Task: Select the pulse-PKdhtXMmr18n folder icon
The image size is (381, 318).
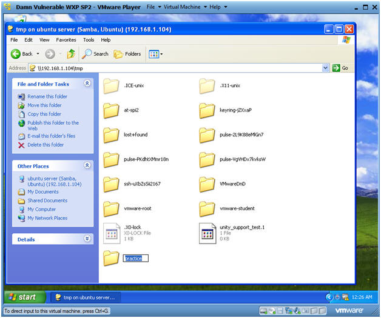Action: (111, 160)
